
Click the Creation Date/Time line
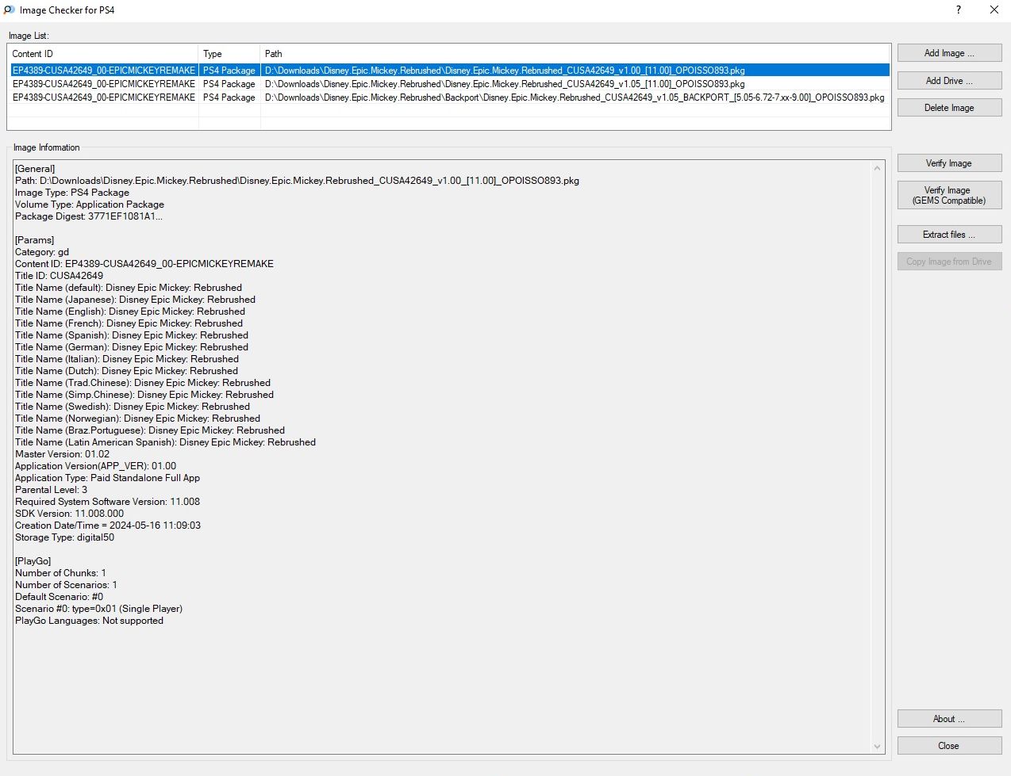click(108, 526)
